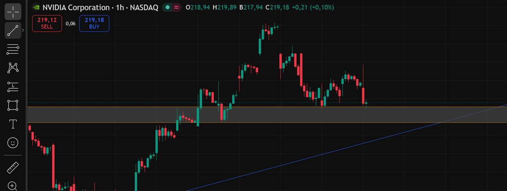507x191 pixels.
Task: Click the 0,06 spread value
Action: 71,24
